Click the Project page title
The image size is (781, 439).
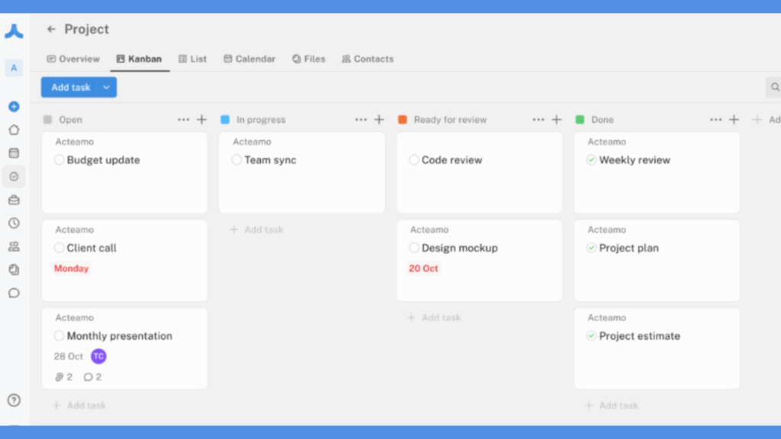click(x=87, y=30)
